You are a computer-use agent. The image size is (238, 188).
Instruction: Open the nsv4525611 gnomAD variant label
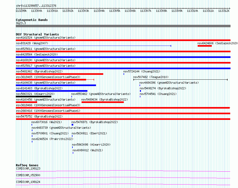pos(46,49)
